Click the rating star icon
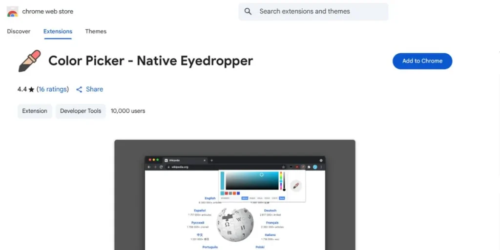 [x=31, y=90]
